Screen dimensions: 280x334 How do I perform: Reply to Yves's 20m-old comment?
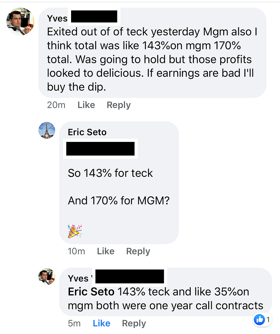(x=118, y=105)
